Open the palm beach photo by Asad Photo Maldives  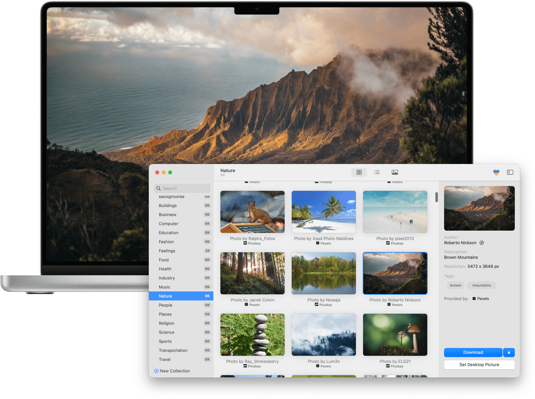click(x=324, y=212)
